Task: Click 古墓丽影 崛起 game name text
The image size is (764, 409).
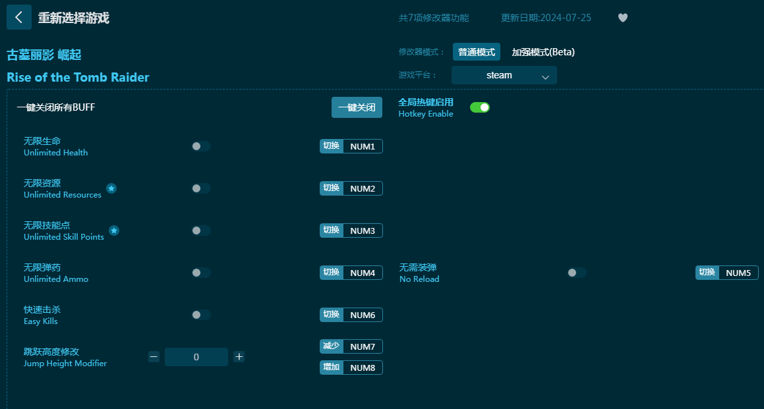Action: tap(44, 55)
